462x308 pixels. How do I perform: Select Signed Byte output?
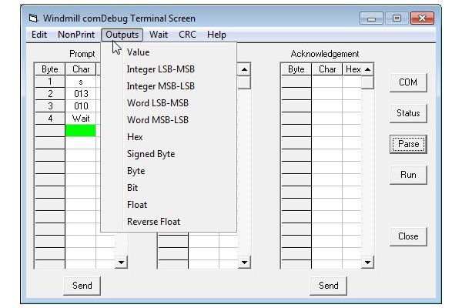(169, 154)
